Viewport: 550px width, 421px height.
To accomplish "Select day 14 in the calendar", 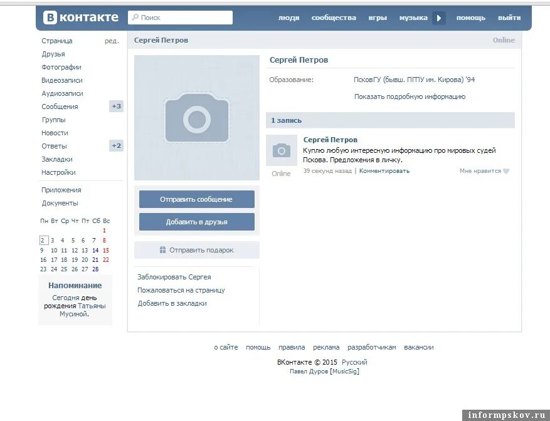I will (x=95, y=251).
